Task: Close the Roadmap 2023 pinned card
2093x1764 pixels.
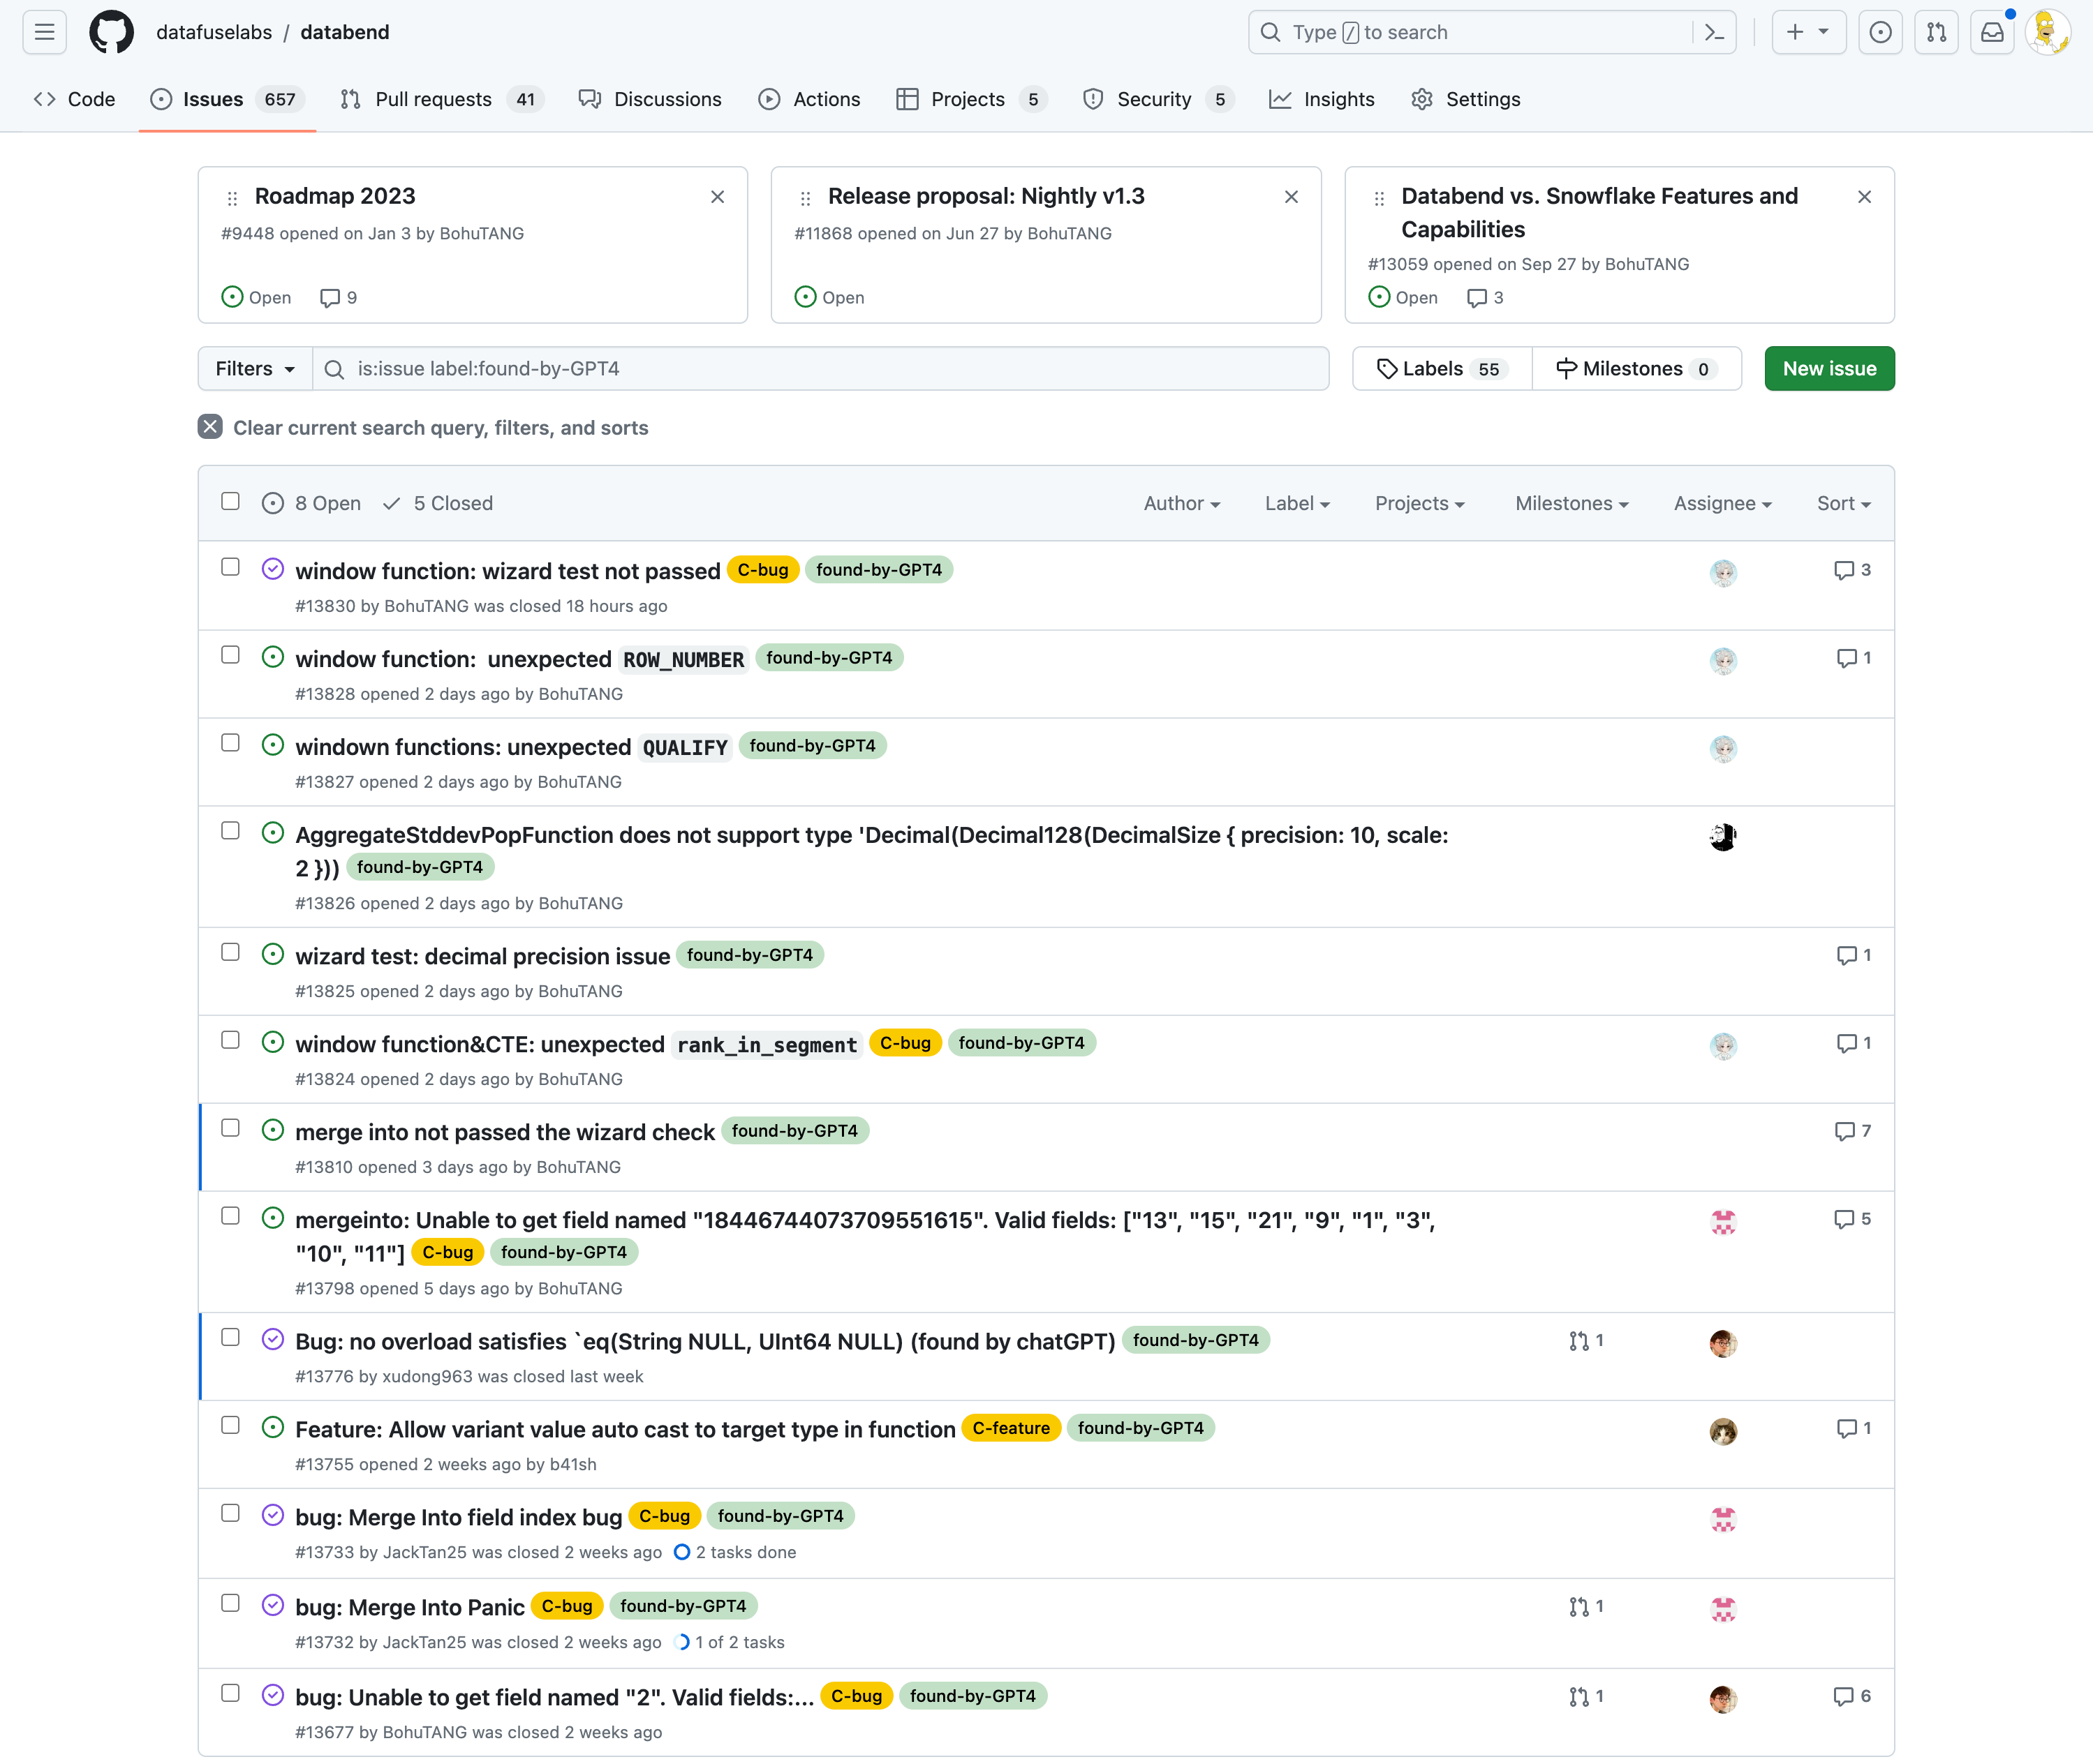Action: (718, 197)
